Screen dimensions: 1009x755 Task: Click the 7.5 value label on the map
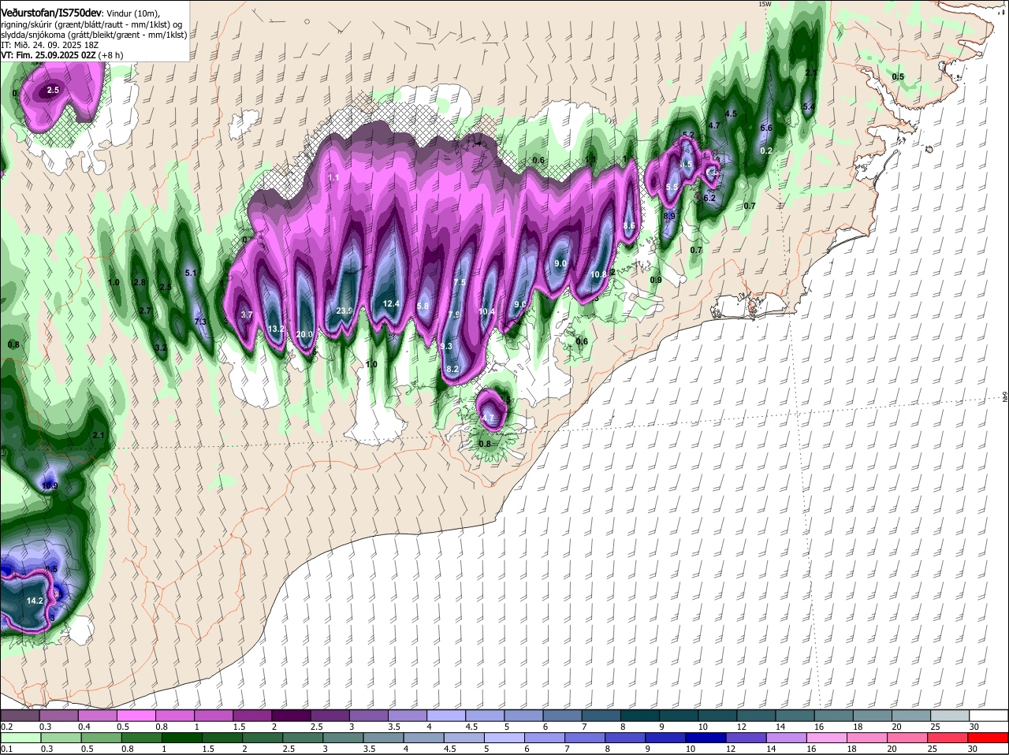point(460,281)
